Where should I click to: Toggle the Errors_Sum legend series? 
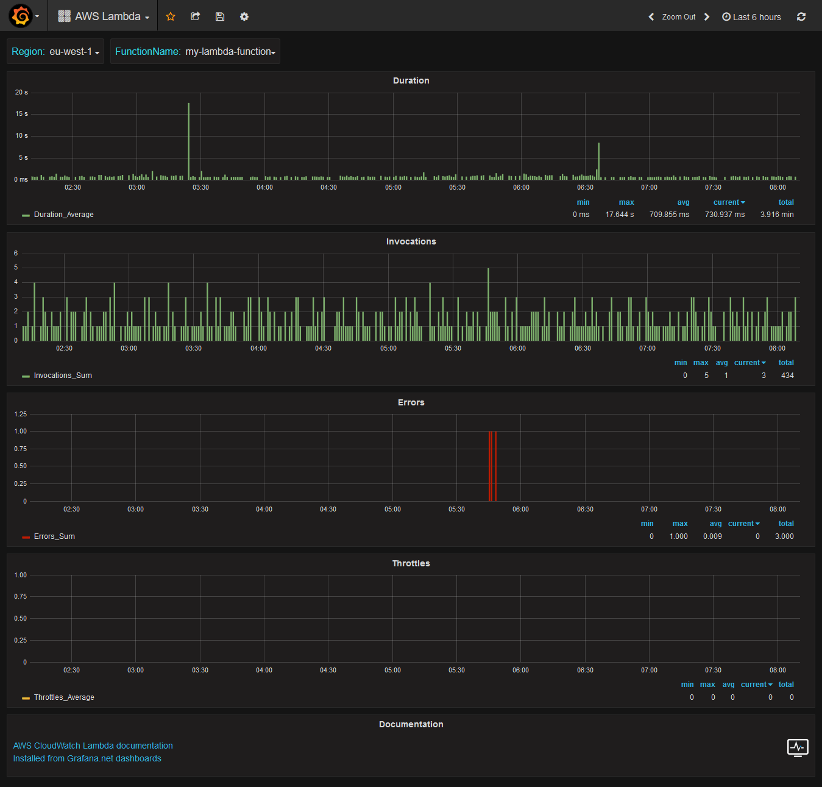pyautogui.click(x=54, y=536)
